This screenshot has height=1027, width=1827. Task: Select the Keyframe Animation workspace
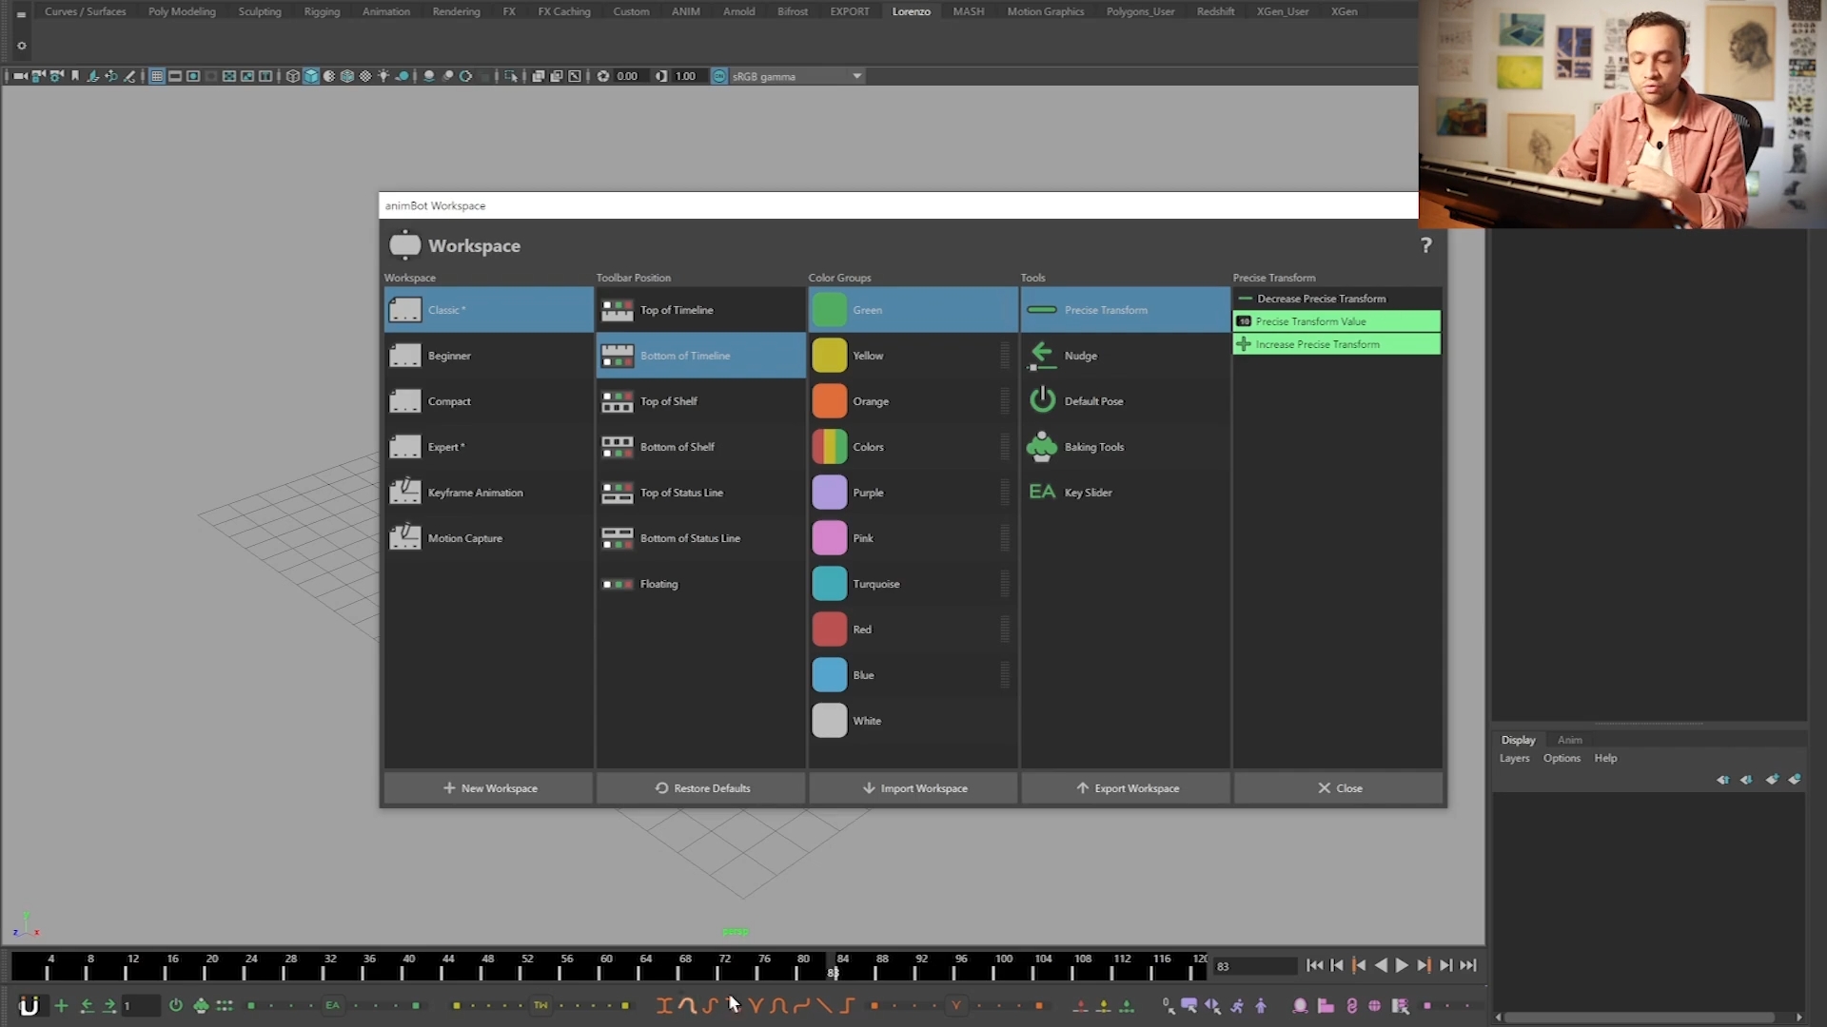pyautogui.click(x=488, y=493)
